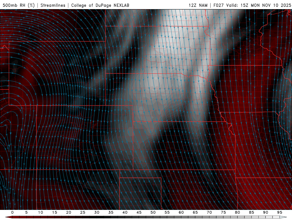Click the 'F027' forecast hour text
The image size is (292, 219).
tap(218, 5)
